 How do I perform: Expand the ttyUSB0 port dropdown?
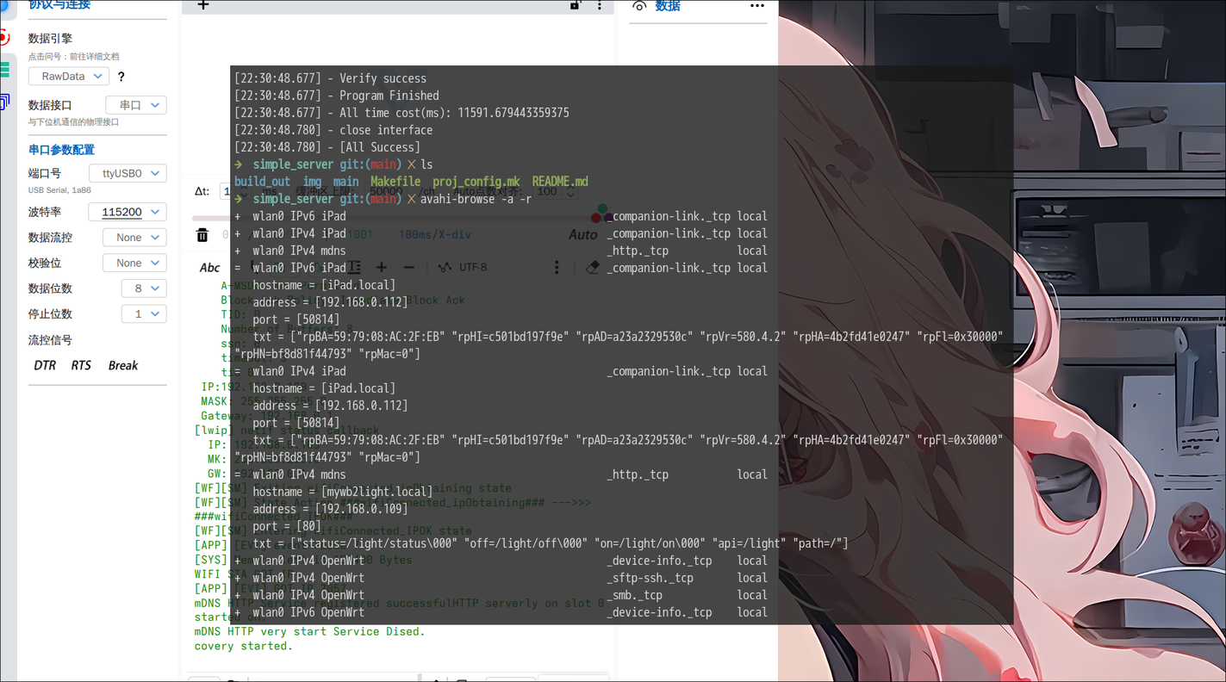pyautogui.click(x=128, y=173)
